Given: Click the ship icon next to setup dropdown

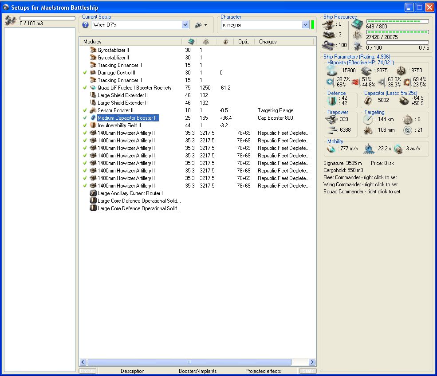Looking at the screenshot, I should (x=198, y=25).
